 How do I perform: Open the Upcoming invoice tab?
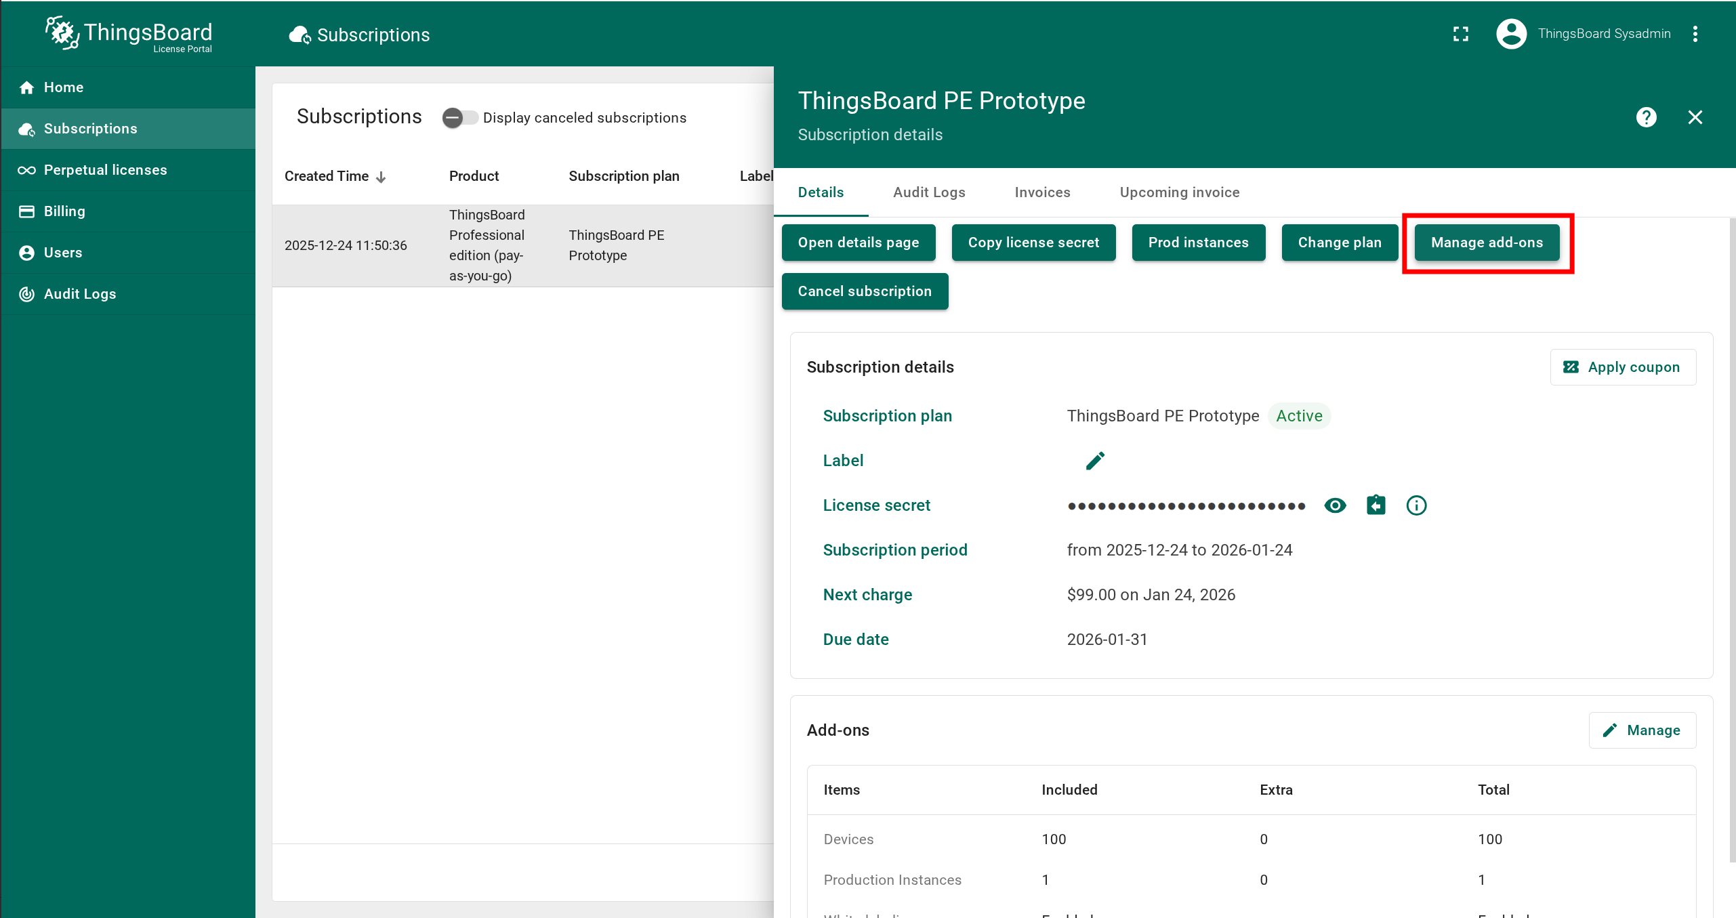(1179, 192)
